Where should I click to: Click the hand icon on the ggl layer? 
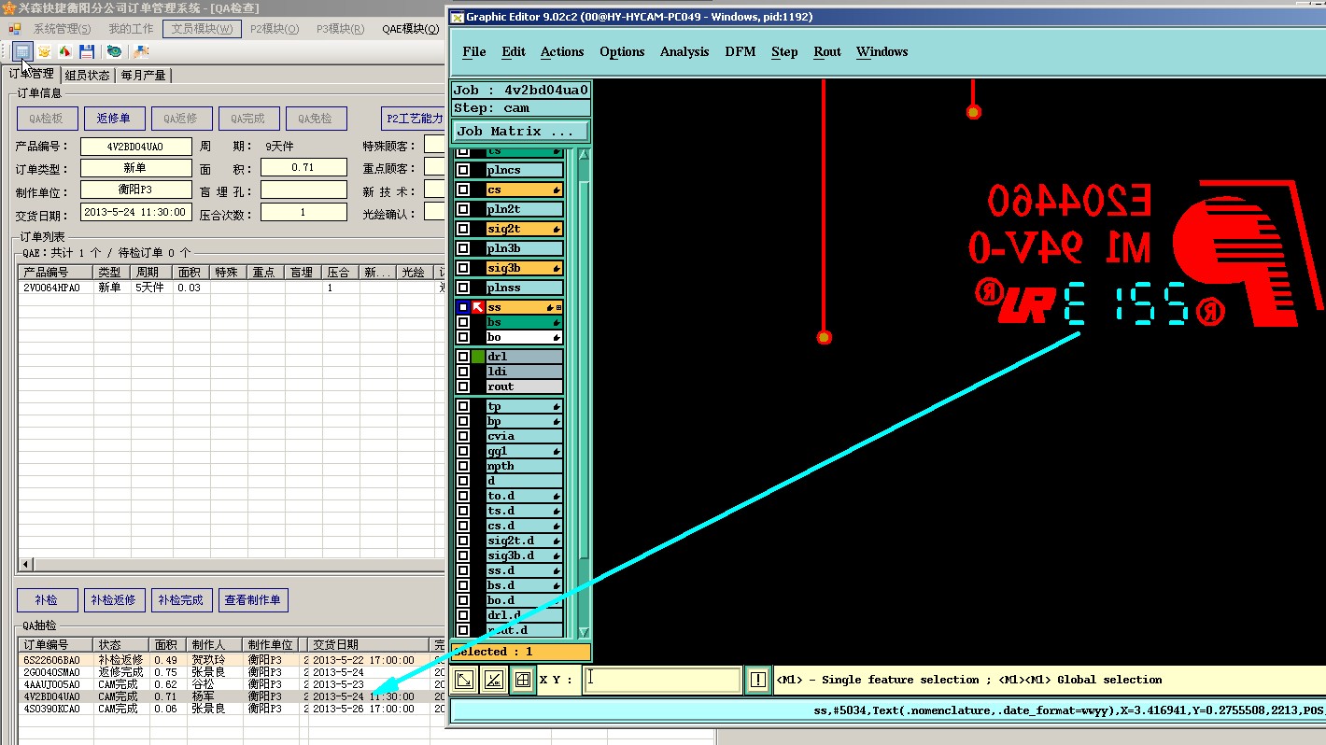click(557, 451)
